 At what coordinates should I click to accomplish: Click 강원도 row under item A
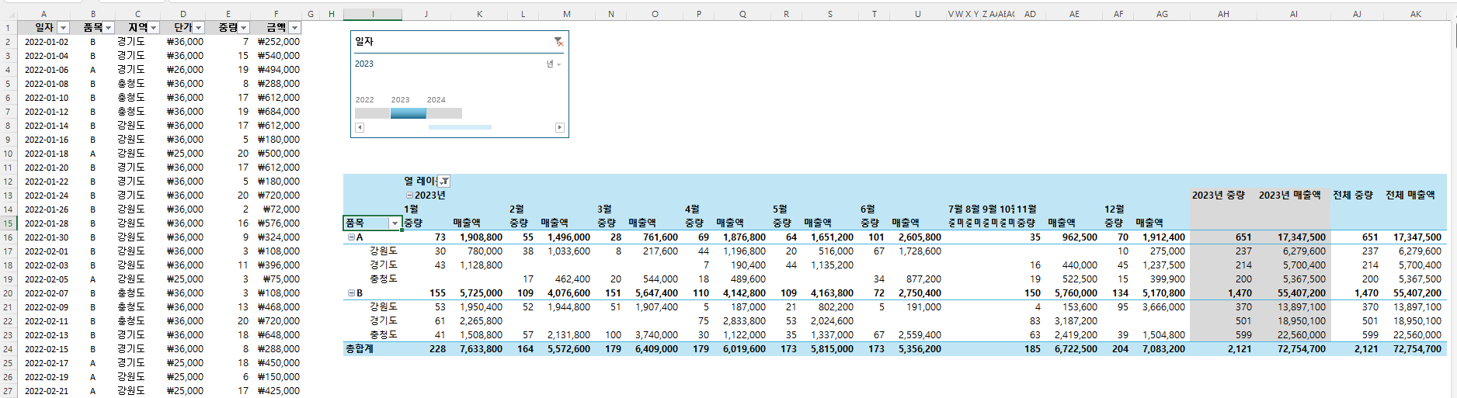click(x=384, y=251)
